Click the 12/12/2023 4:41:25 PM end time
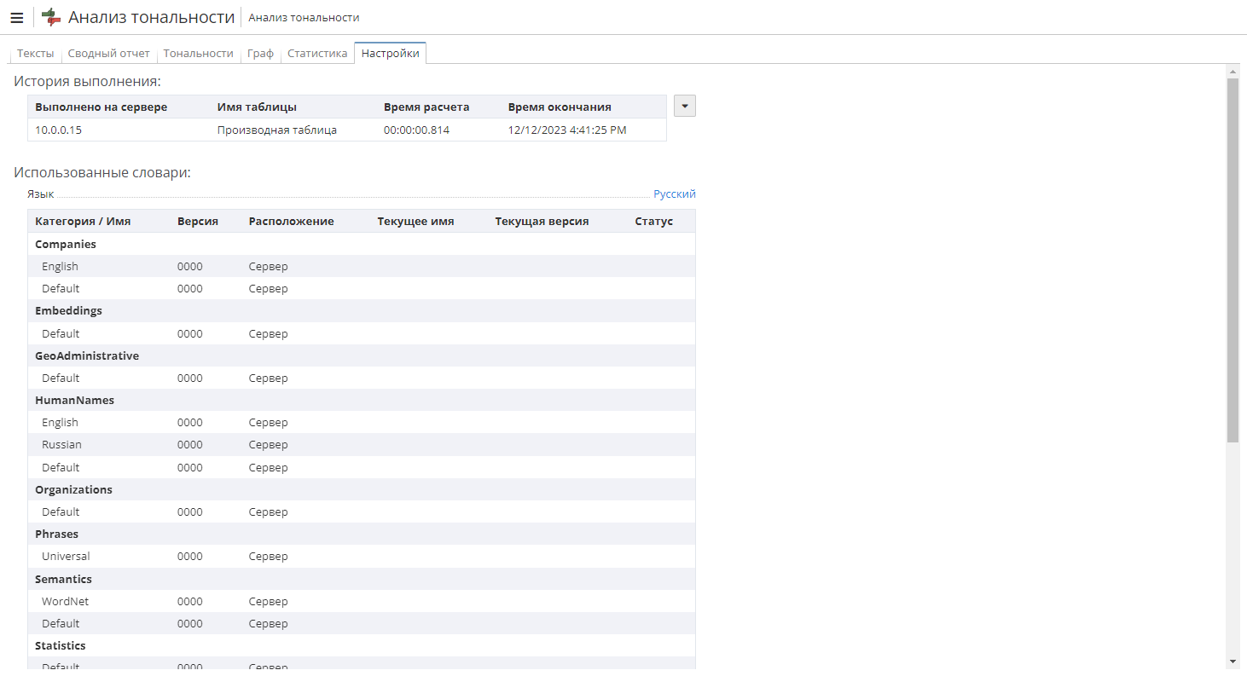 tap(567, 130)
